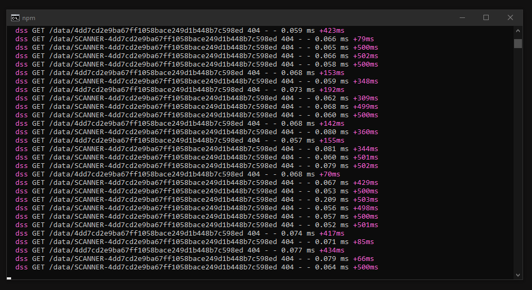
Task: Click the vertical scrollbar thumb
Action: click(x=518, y=43)
